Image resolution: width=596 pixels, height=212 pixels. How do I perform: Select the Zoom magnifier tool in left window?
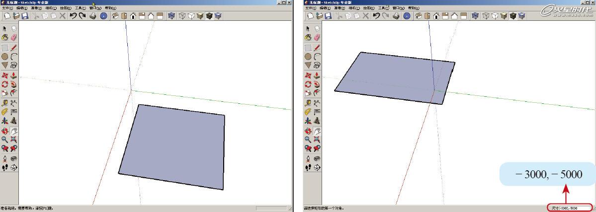point(5,140)
